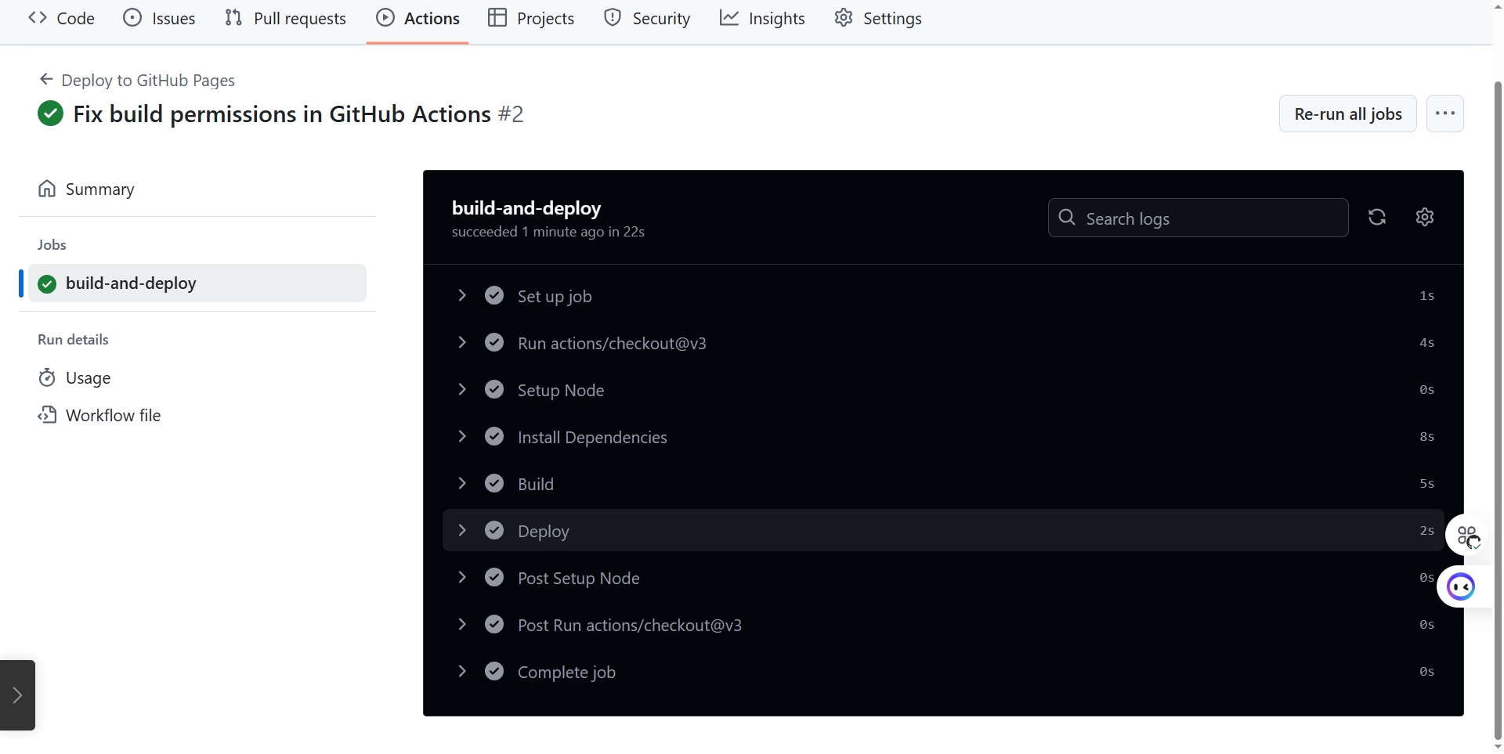
Task: Click the refresh logs icon
Action: [1377, 217]
